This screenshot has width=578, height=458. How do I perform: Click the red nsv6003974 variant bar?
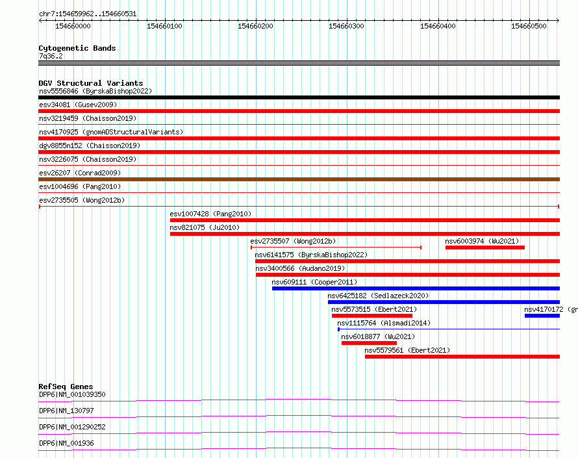485,248
